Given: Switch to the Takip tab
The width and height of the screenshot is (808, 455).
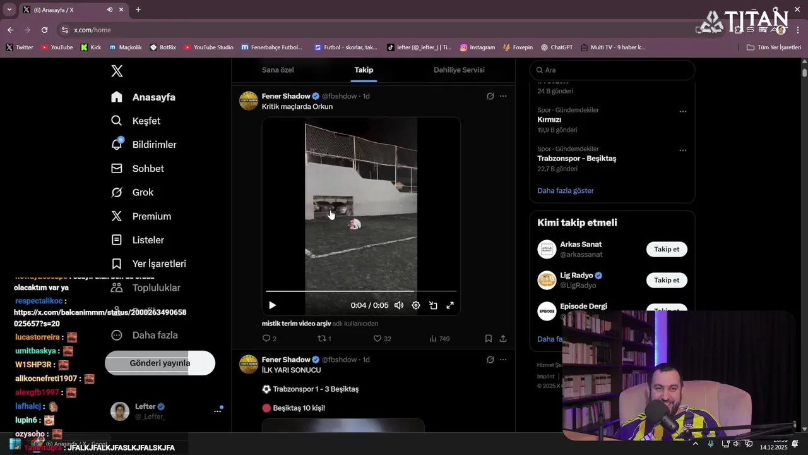Looking at the screenshot, I should click(364, 70).
